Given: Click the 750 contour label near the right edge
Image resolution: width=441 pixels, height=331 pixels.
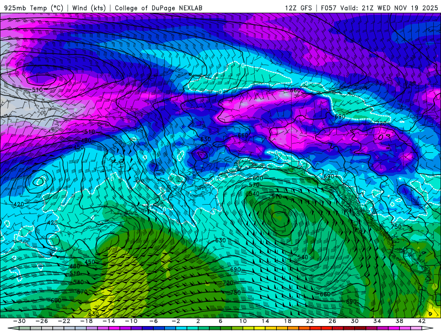Looking at the screenshot, I should click(396, 227).
